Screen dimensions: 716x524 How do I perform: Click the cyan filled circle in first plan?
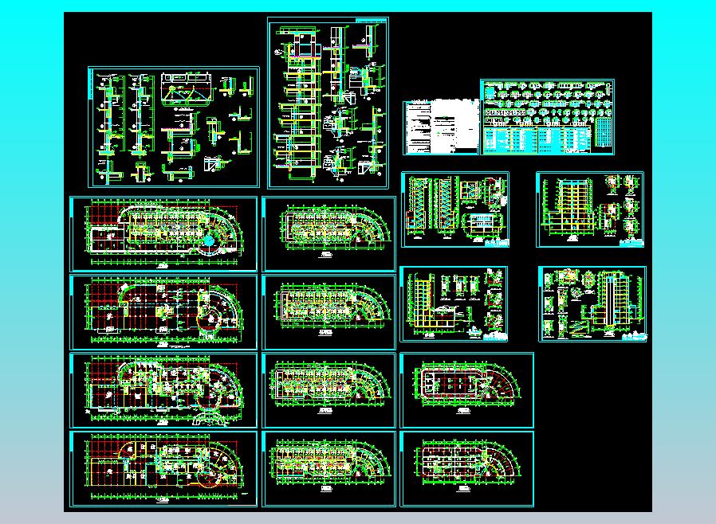click(210, 240)
